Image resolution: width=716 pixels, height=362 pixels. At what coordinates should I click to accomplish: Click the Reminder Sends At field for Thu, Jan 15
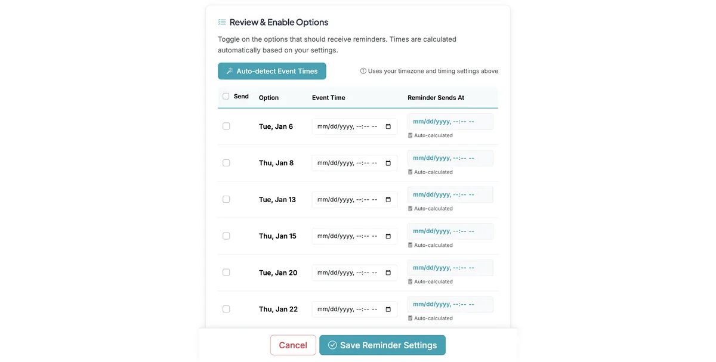coord(450,231)
